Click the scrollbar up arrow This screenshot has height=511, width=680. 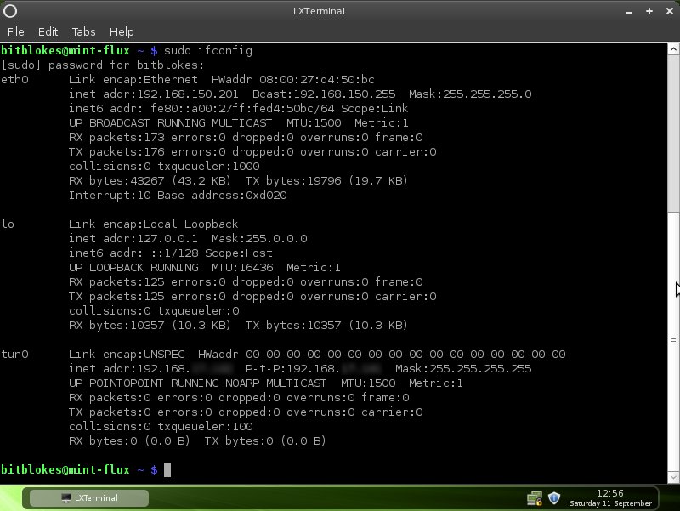[x=673, y=49]
